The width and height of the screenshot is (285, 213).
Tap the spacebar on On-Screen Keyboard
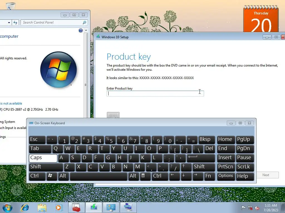pos(99,176)
